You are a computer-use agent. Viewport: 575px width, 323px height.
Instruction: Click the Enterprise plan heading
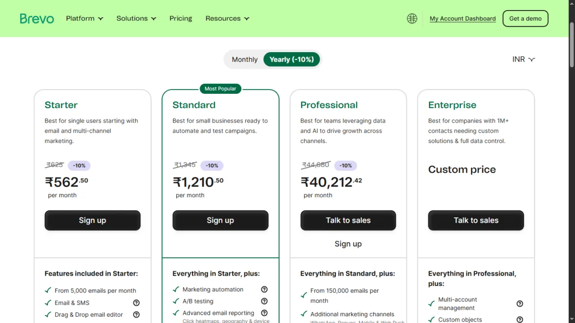click(452, 105)
